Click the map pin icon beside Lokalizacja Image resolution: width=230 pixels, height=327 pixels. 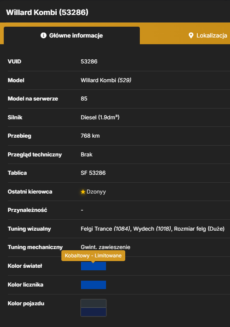[x=191, y=35]
